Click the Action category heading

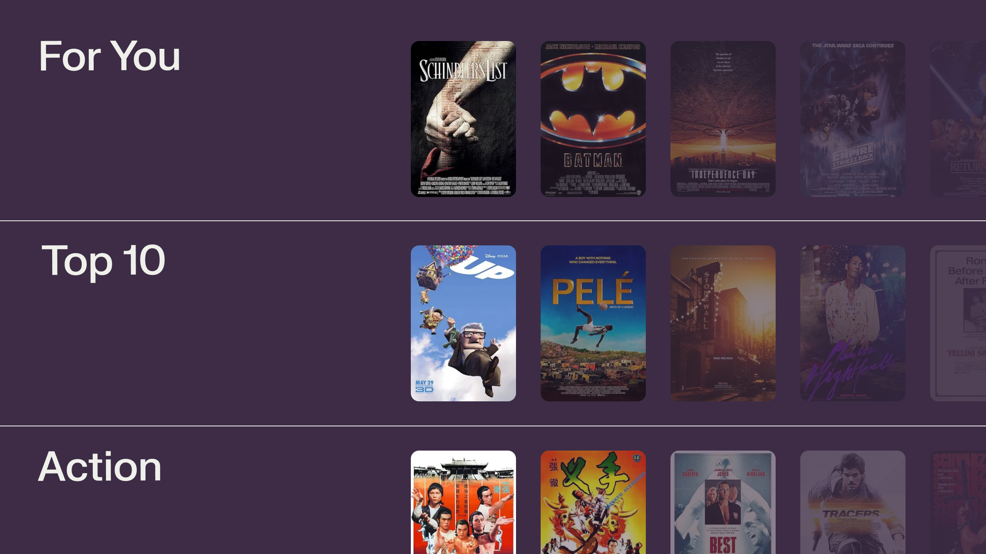pyautogui.click(x=100, y=467)
